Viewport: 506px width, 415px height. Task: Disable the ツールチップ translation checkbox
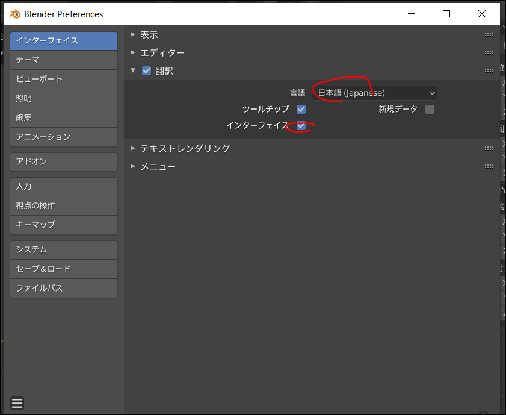[301, 109]
